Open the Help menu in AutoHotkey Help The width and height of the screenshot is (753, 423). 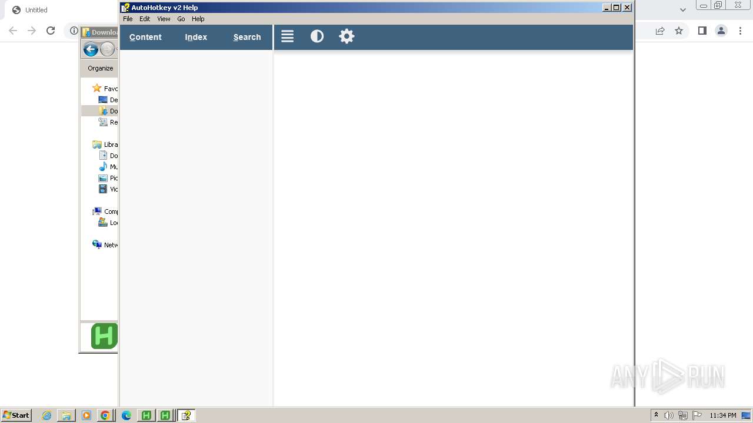[x=198, y=19]
